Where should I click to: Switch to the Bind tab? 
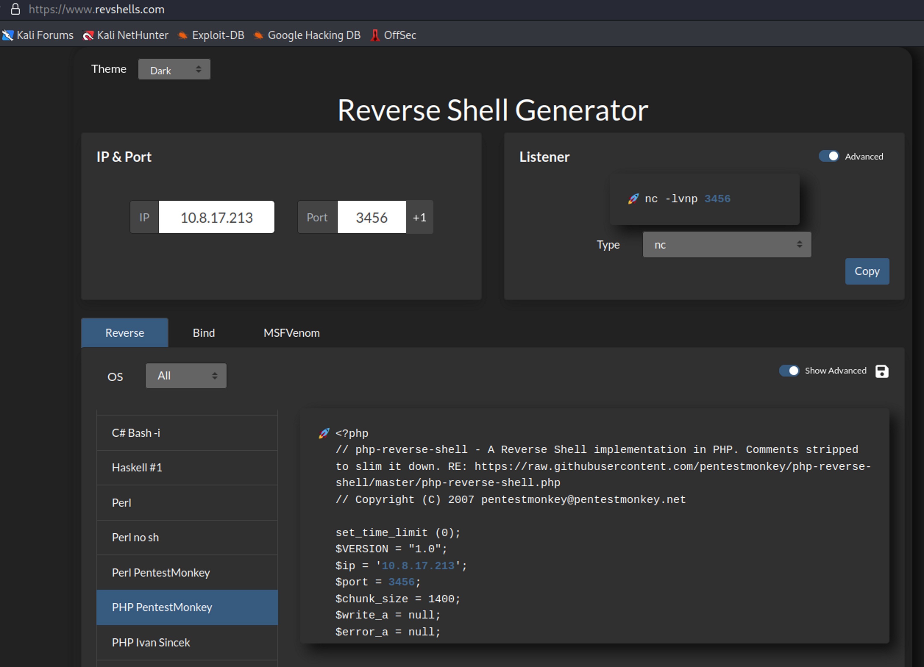click(x=204, y=333)
